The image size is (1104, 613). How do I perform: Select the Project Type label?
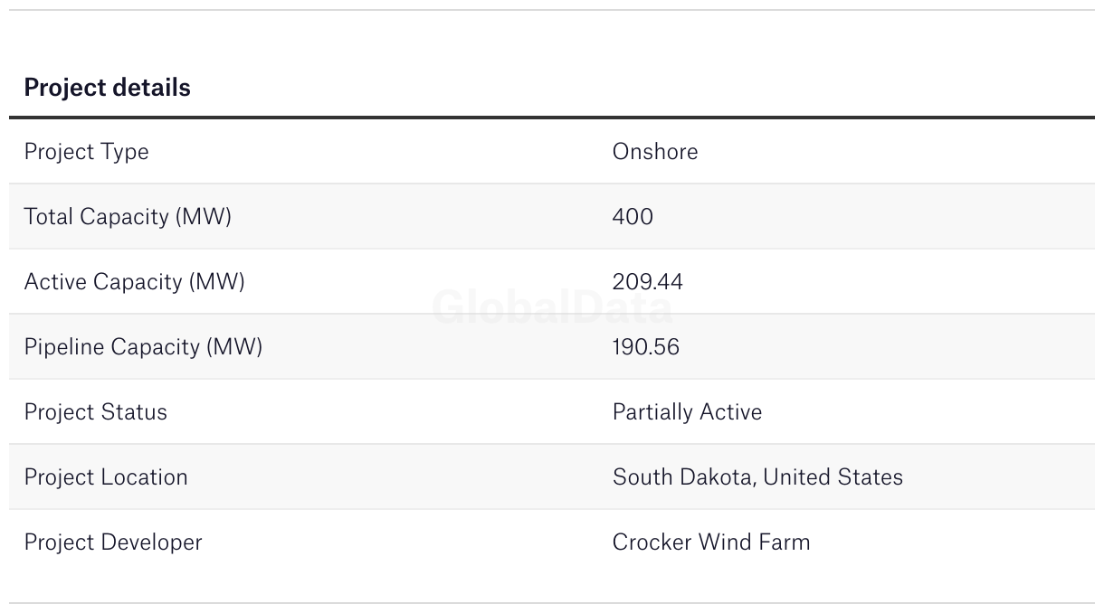[86, 152]
